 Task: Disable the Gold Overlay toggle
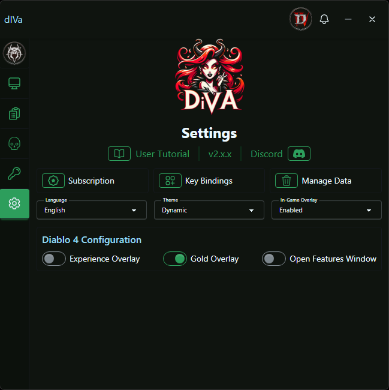pos(175,259)
